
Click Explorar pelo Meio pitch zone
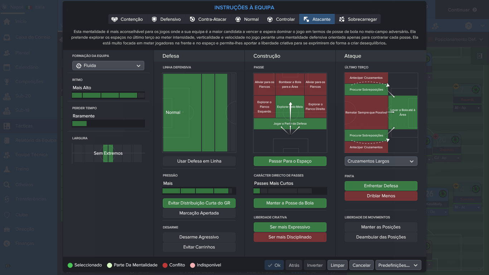290,107
